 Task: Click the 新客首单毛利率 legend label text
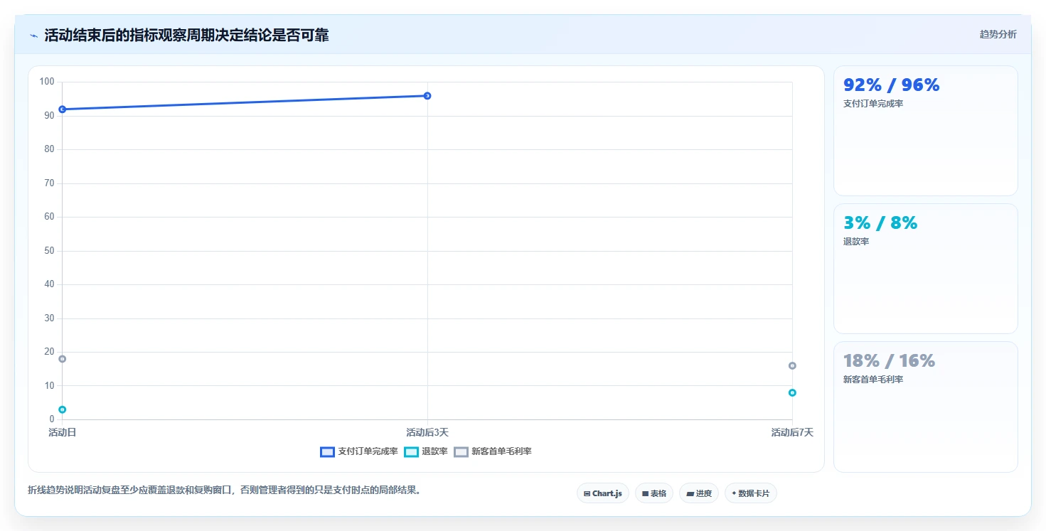click(501, 451)
